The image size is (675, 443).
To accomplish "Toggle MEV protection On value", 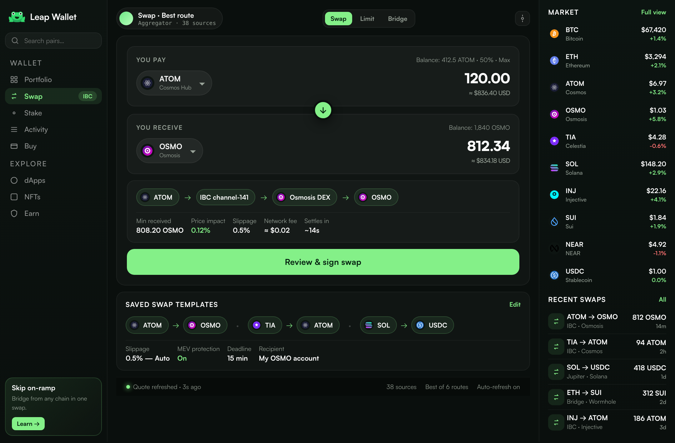I will point(182,358).
